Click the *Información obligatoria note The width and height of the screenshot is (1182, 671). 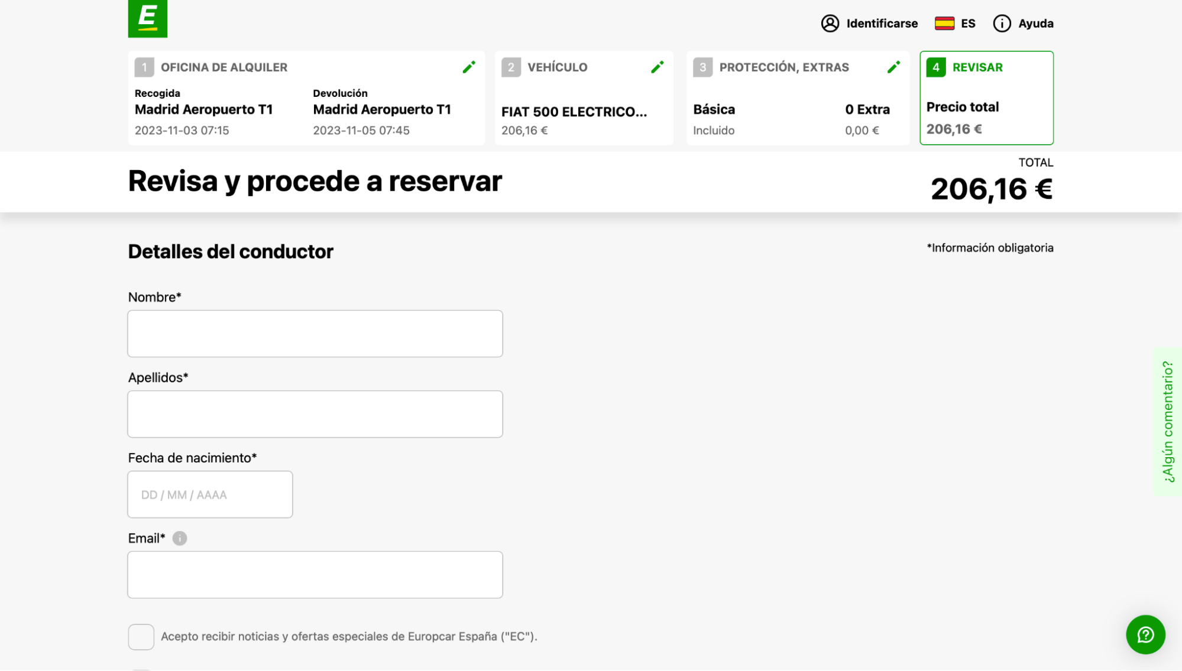pos(990,248)
